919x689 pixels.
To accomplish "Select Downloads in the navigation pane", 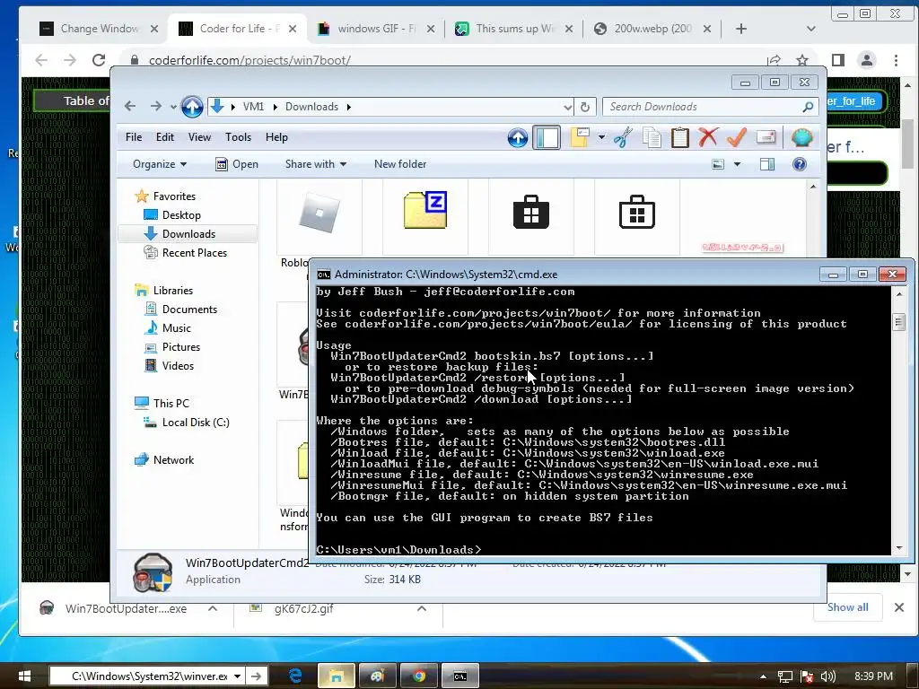I will point(188,234).
